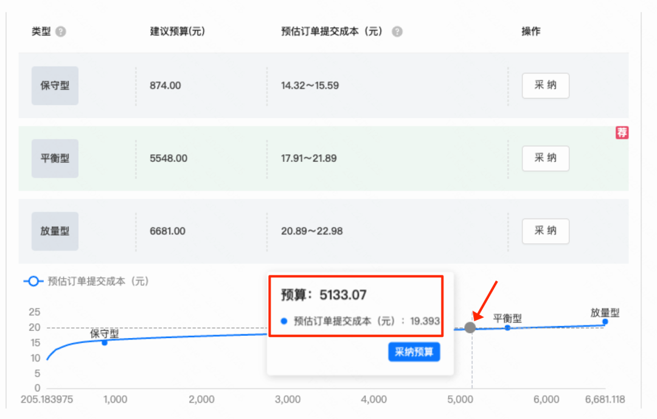This screenshot has width=657, height=419.
Task: Click the 保守型 point on the chart
Action: (105, 343)
